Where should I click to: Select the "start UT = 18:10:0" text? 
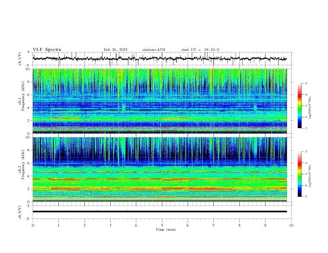click(x=200, y=50)
